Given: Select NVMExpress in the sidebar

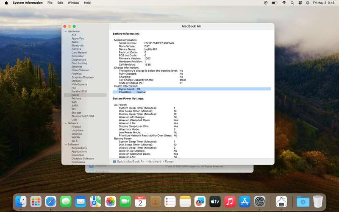Looking at the screenshot, I should tap(79, 84).
